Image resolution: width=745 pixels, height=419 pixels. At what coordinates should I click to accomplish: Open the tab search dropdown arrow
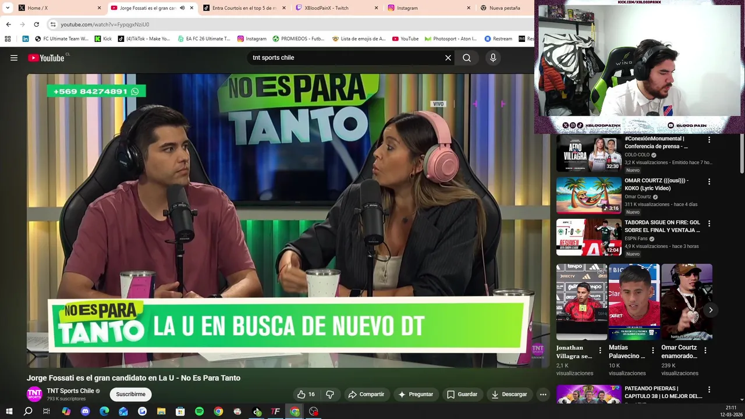[8, 8]
